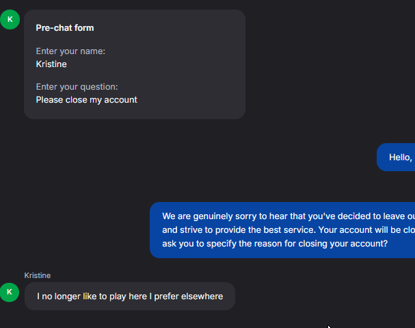Viewport: 415px width, 328px height.
Task: Select the "Please close my account" text
Action: 86,100
